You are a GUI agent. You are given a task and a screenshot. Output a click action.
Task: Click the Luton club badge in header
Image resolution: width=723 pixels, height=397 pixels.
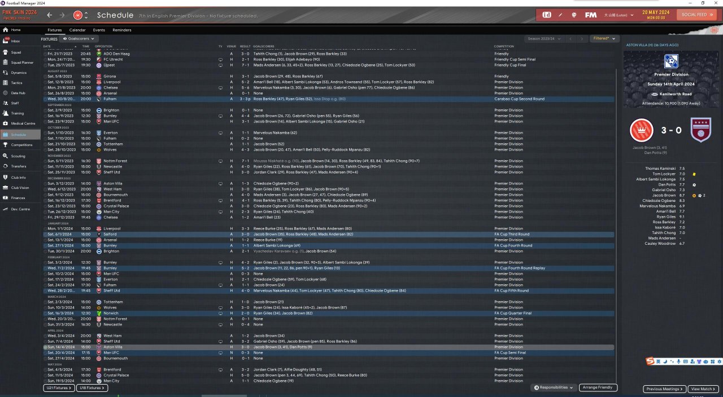[x=78, y=15]
